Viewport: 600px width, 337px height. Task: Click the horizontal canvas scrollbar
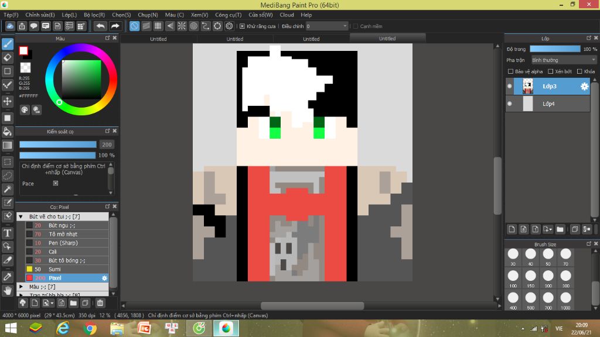[312, 305]
